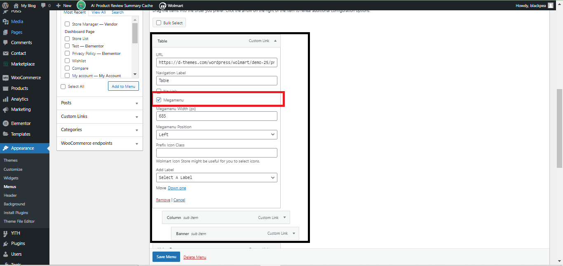
Task: Click the Media sidebar icon
Action: point(5,21)
